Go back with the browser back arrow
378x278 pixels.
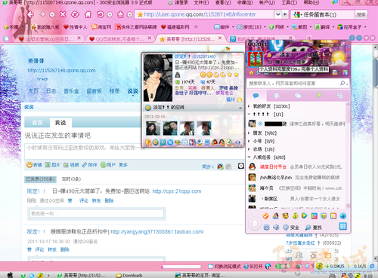pyautogui.click(x=30, y=14)
